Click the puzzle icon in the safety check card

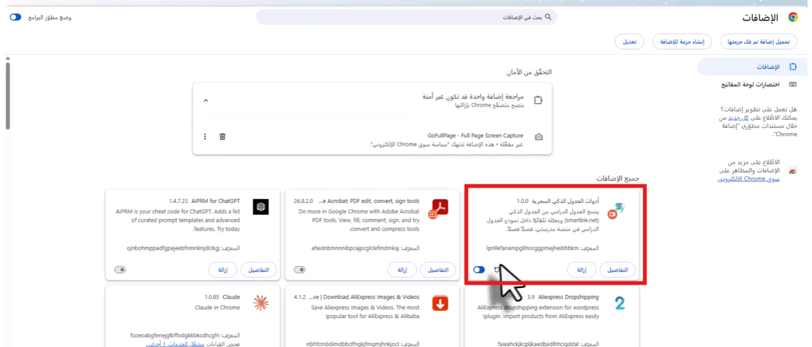coord(538,100)
